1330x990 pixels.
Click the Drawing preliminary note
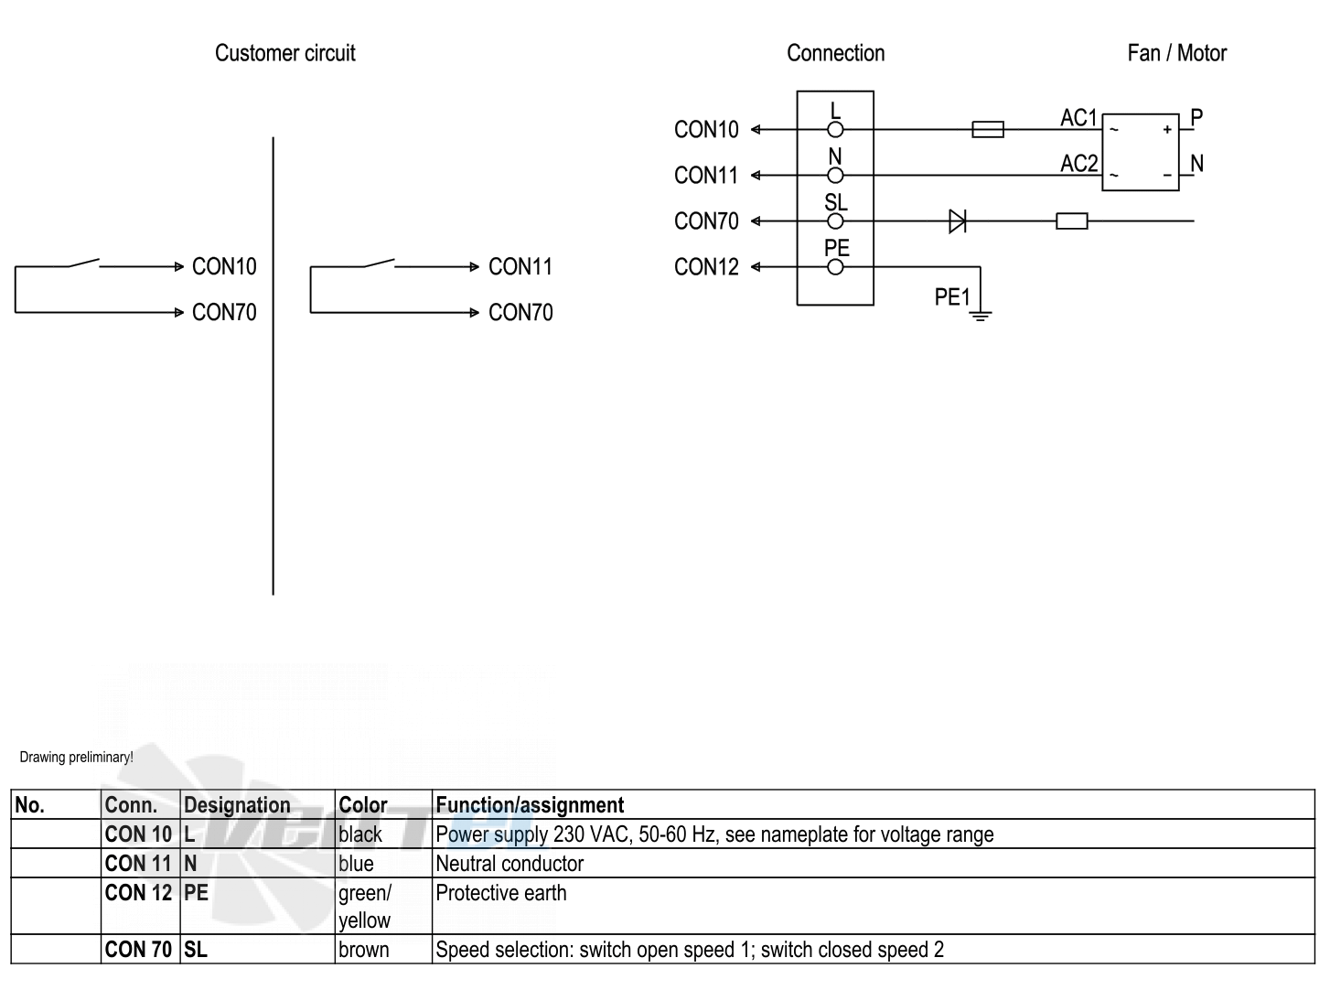[77, 758]
